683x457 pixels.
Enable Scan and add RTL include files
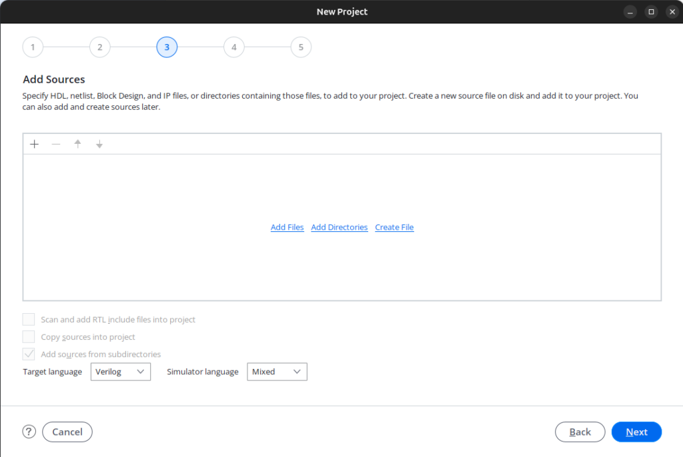(x=29, y=320)
